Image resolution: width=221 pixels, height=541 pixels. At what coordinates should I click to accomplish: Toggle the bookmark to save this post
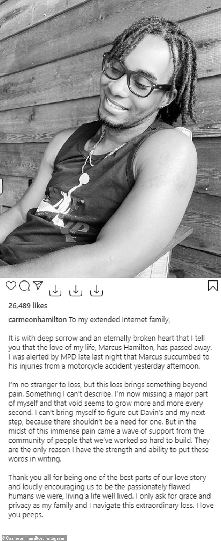click(213, 286)
